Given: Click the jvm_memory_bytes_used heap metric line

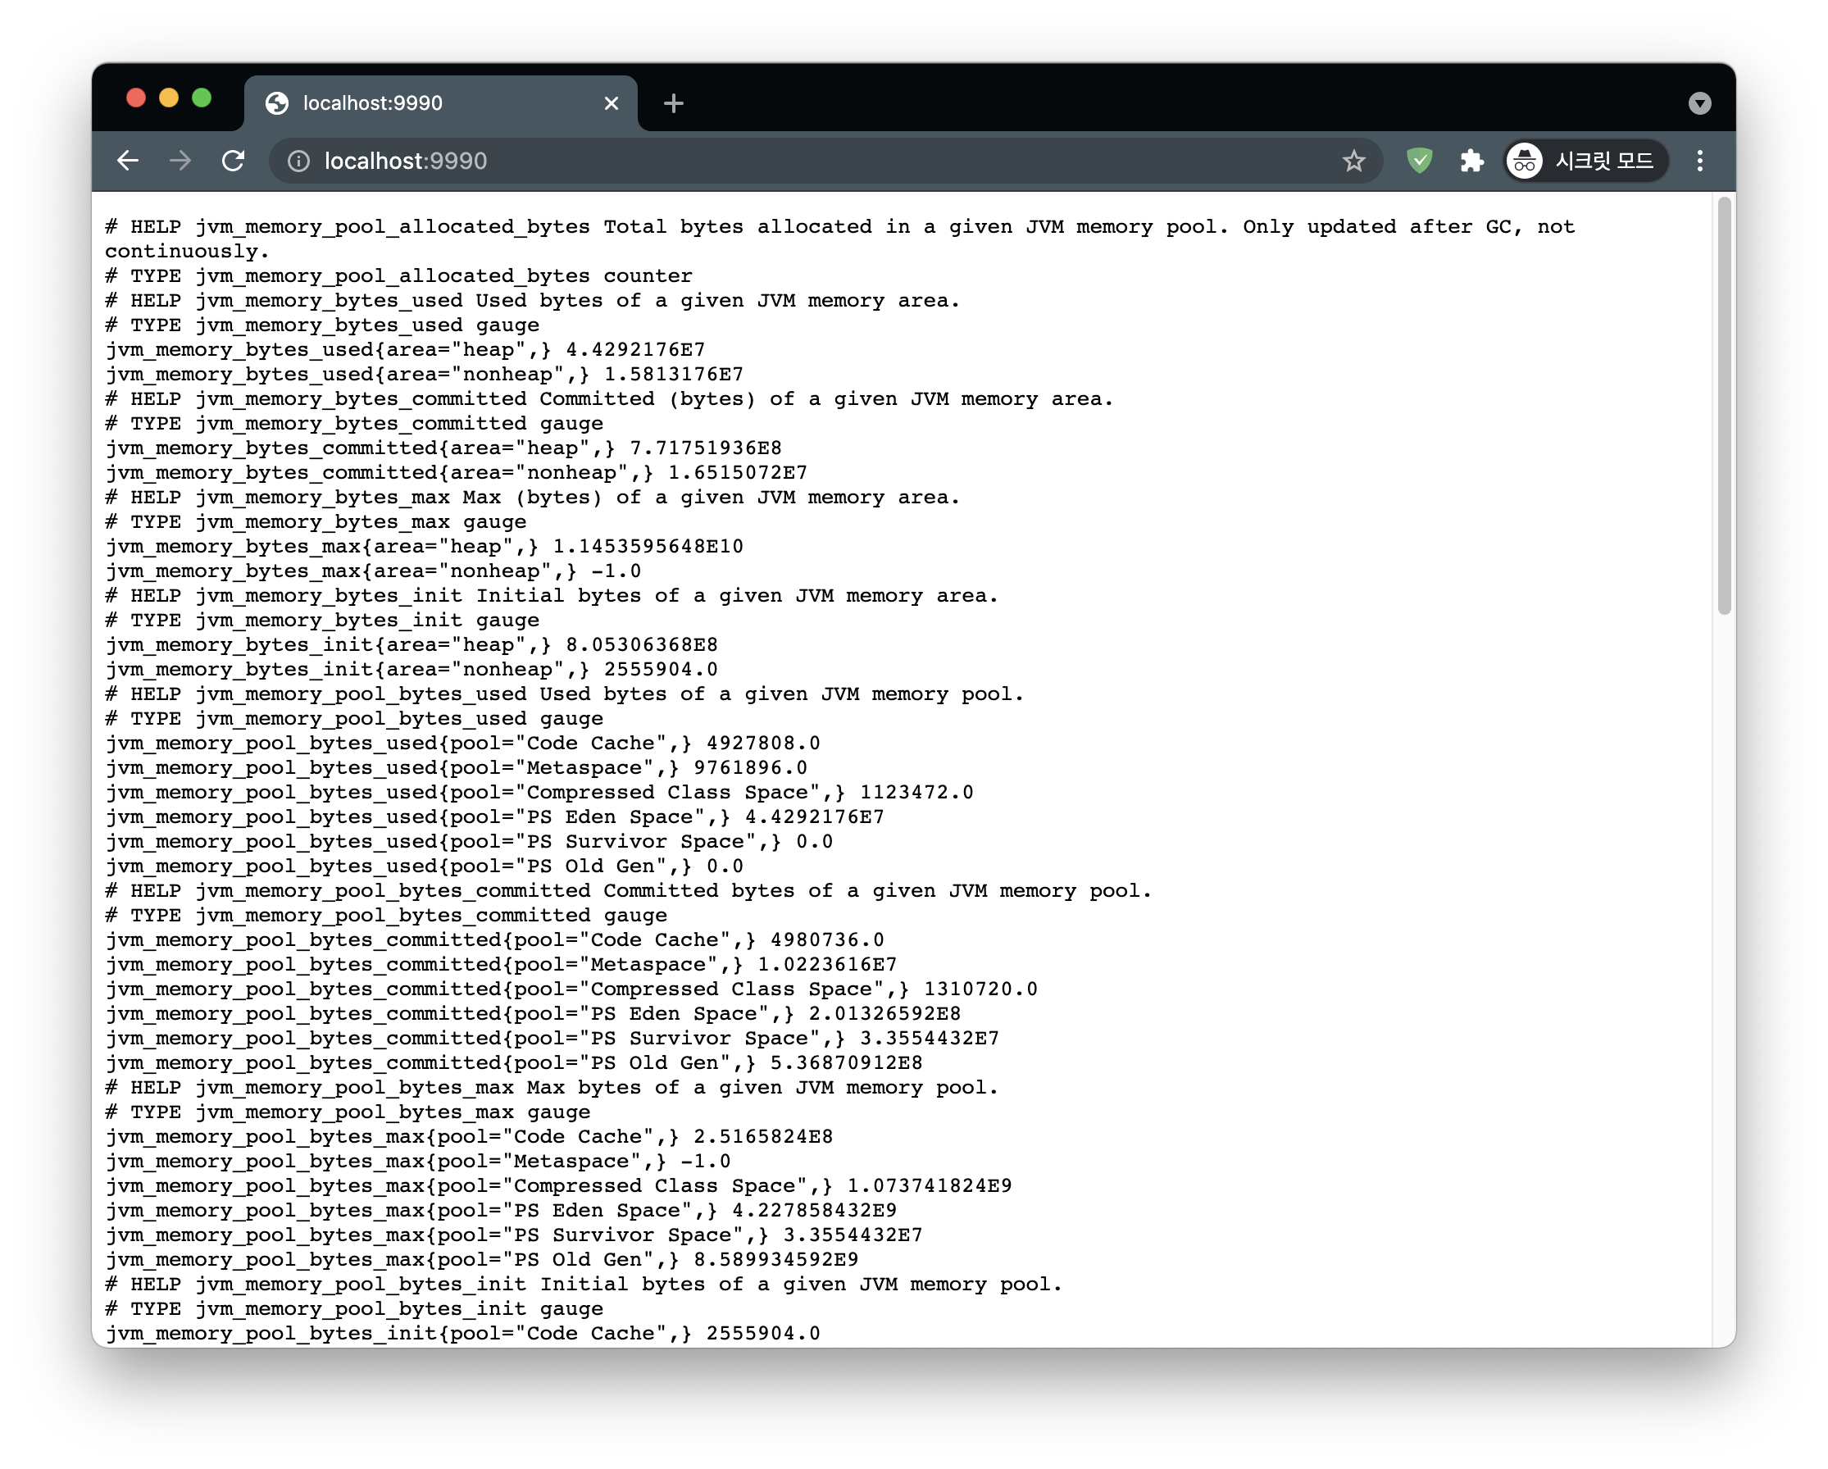Looking at the screenshot, I should 405,350.
